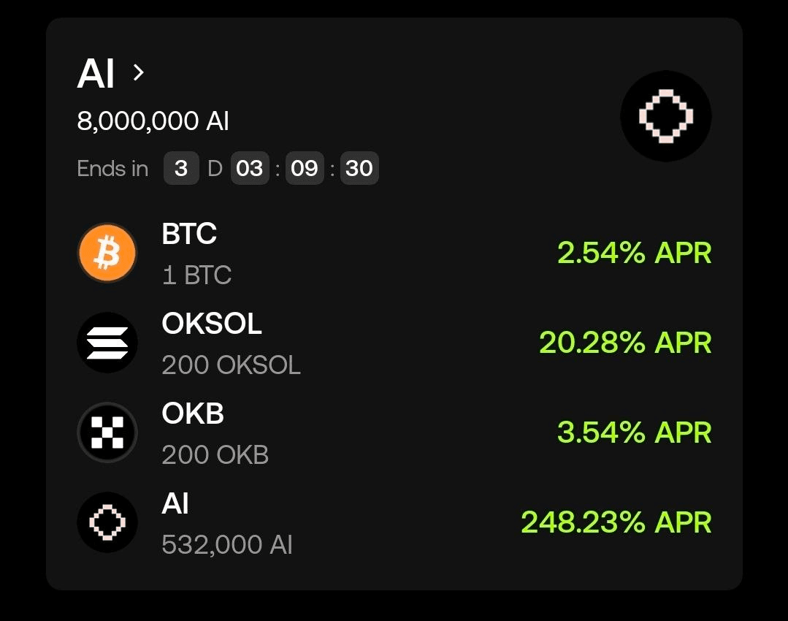Choose the AI pool name in the list
Image resolution: width=788 pixels, height=621 pixels.
(175, 503)
